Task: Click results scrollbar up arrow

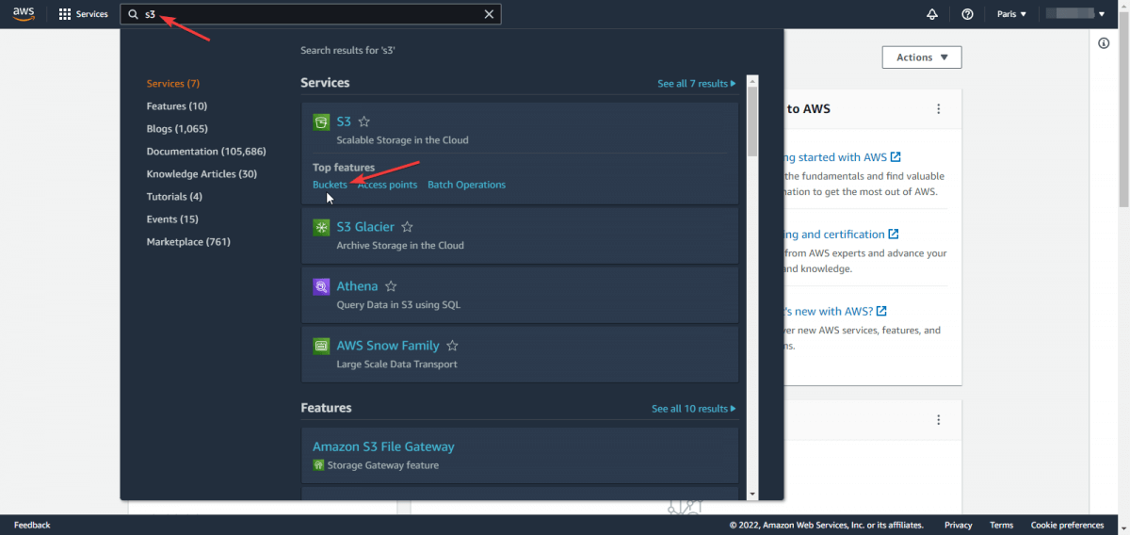Action: 752,81
